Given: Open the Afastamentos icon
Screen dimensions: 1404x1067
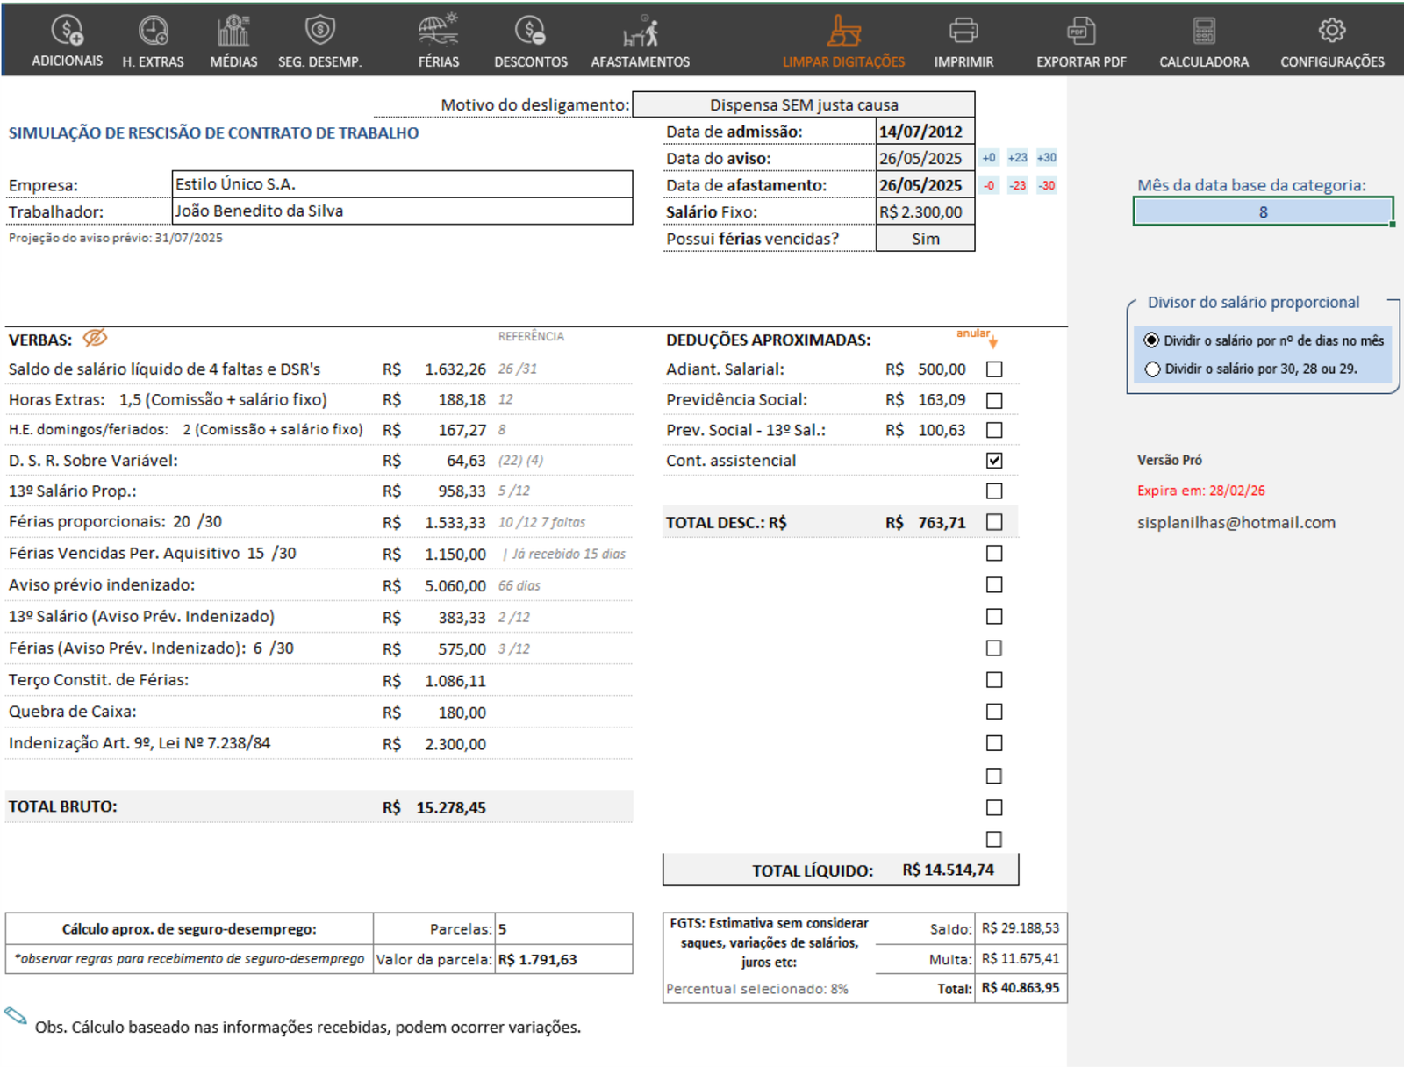Looking at the screenshot, I should (641, 31).
